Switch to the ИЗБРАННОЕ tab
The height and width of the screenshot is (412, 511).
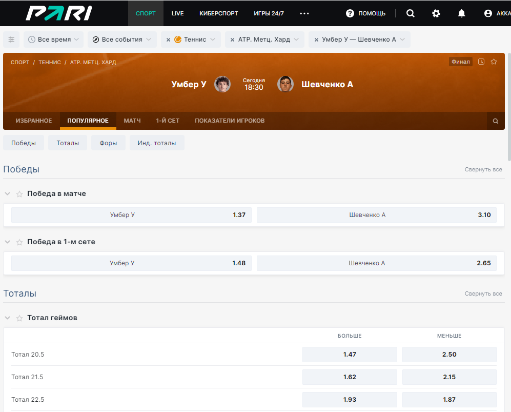tap(33, 121)
